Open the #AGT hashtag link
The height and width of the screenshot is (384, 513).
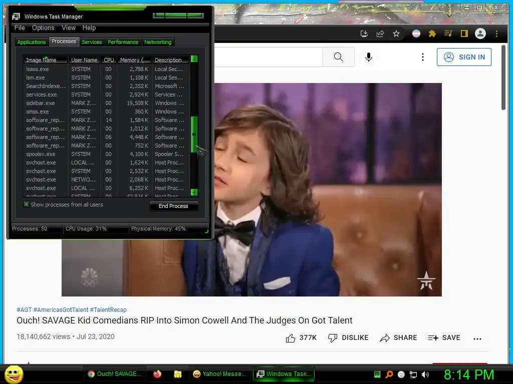(24, 310)
